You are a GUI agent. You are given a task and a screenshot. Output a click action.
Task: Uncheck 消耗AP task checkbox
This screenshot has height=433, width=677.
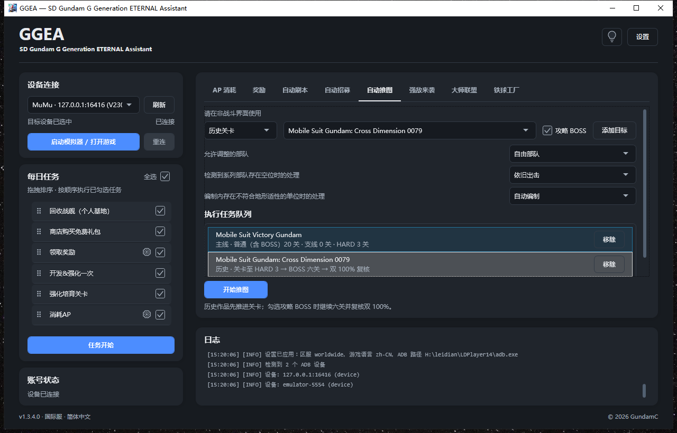tap(160, 315)
